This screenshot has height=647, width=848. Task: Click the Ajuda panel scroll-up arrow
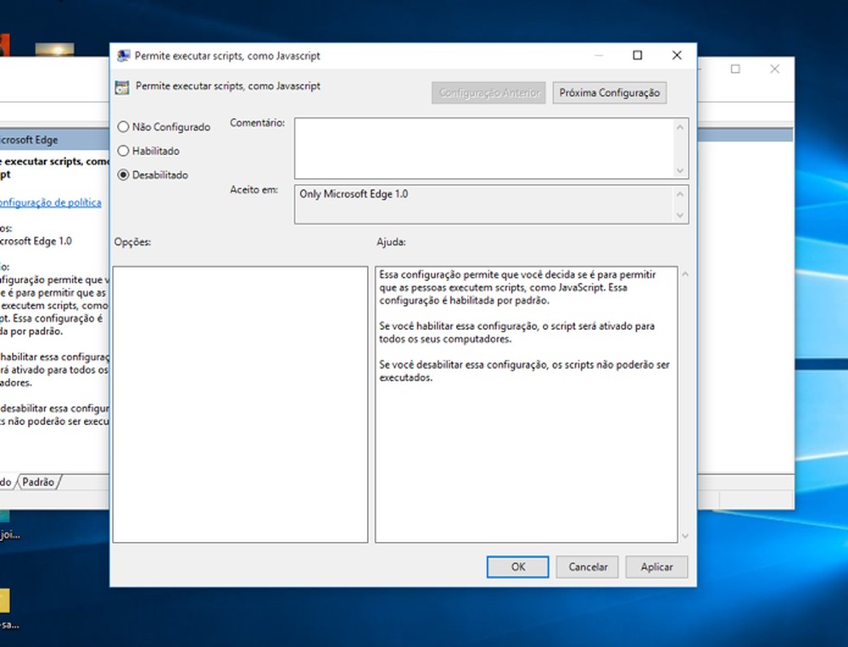(685, 273)
